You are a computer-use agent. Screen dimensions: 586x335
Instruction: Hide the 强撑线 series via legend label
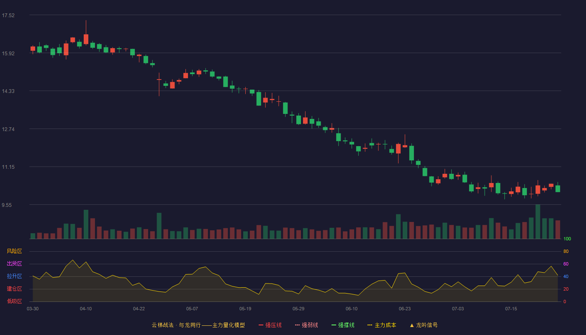(x=346, y=325)
